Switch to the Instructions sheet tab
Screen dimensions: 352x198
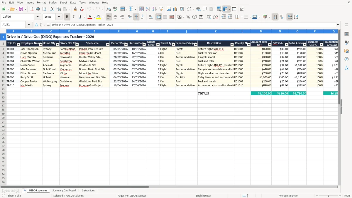(x=88, y=191)
